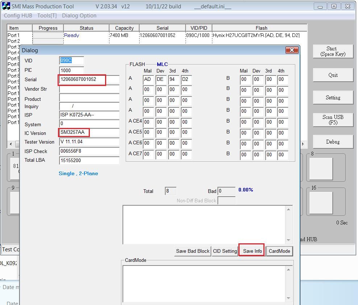358x305 pixels.
Task: Click the Status column header
Action: [x=86, y=28]
